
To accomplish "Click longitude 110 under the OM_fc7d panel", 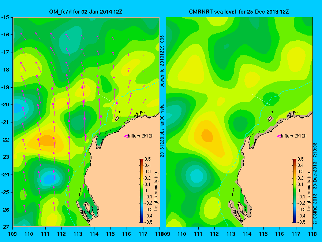I will pos(29,234).
